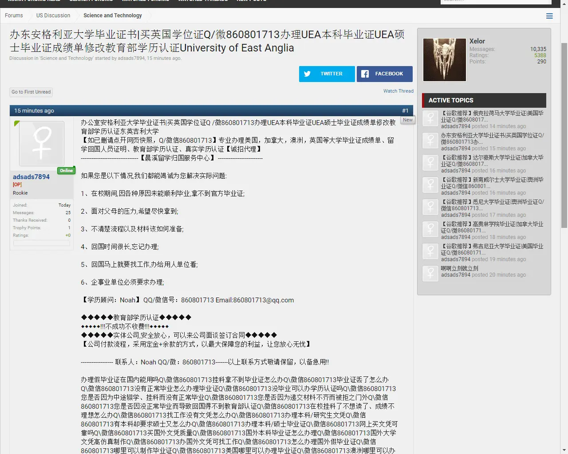Open the Xelor username link in sidebar

477,41
